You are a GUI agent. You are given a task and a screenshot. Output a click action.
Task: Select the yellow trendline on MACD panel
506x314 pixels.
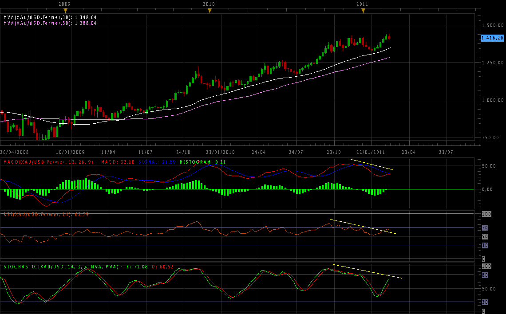coord(371,164)
